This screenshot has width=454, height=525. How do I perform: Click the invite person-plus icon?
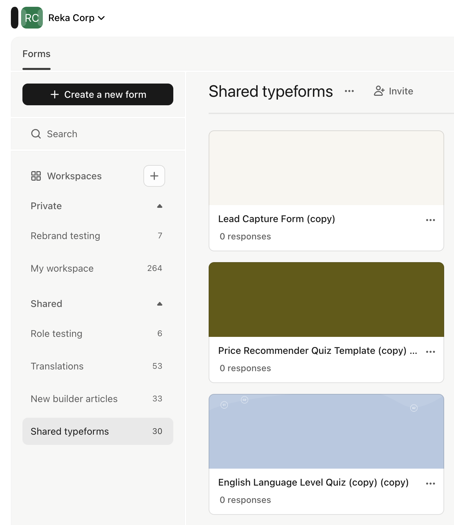click(379, 91)
